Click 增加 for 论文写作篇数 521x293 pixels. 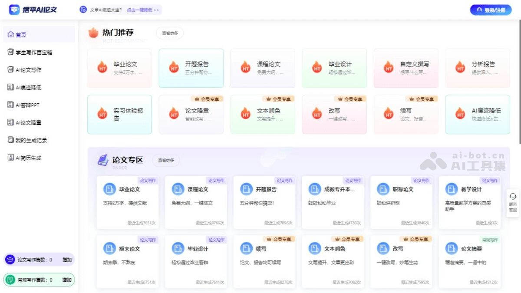point(66,260)
